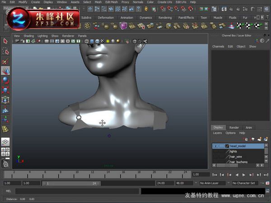Open the File menu
This screenshot has width=271, height=203.
[x=4, y=2]
